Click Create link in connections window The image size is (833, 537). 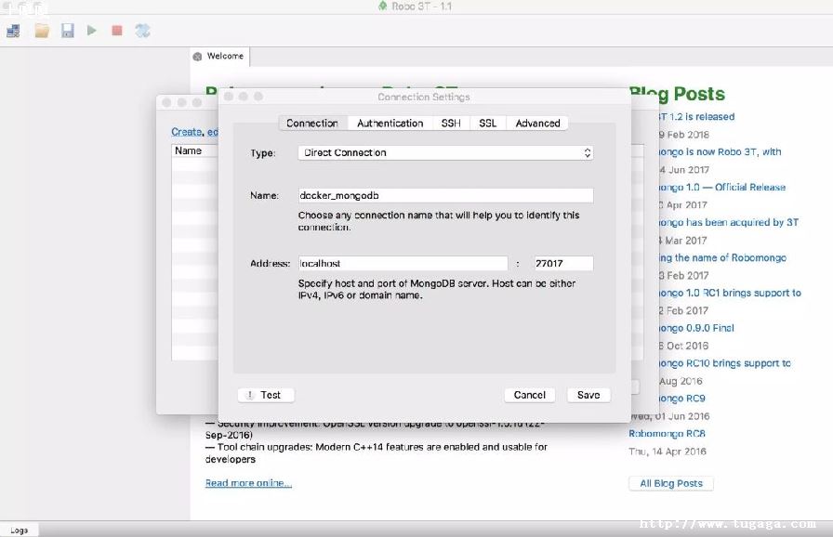[x=187, y=132]
